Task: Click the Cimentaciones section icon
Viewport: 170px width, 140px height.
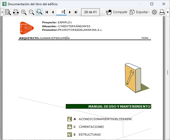Action: tap(70, 127)
